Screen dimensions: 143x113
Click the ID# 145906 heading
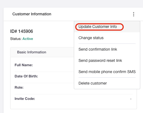[21, 31]
